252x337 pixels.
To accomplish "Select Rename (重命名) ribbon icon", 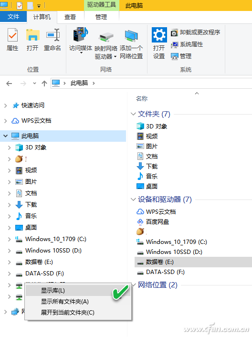I will tap(52, 40).
